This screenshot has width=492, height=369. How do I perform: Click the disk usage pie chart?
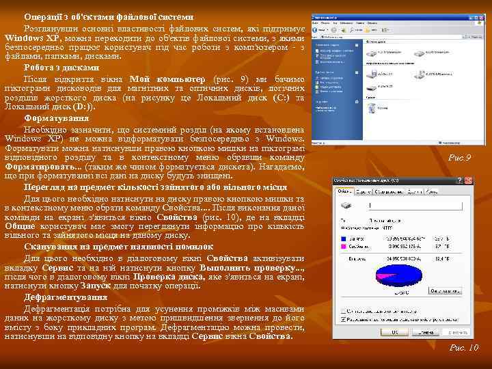(399, 275)
